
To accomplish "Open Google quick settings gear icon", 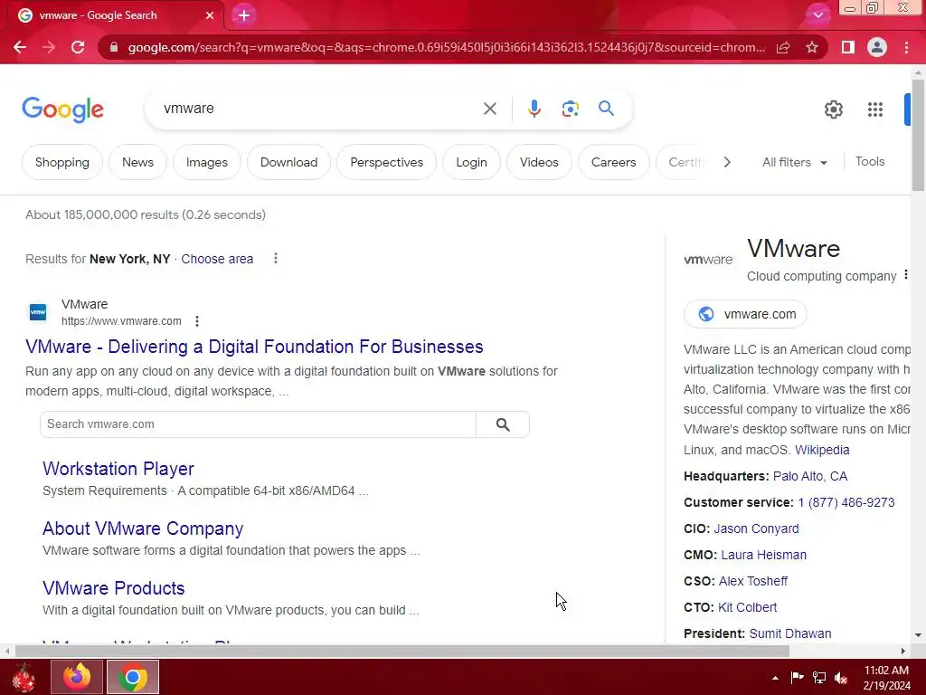I will [x=833, y=109].
